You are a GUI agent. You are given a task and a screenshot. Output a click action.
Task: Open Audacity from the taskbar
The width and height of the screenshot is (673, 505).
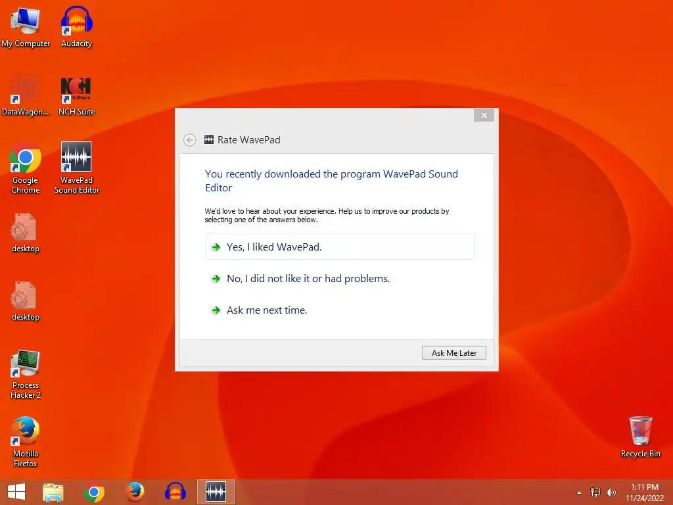click(175, 492)
